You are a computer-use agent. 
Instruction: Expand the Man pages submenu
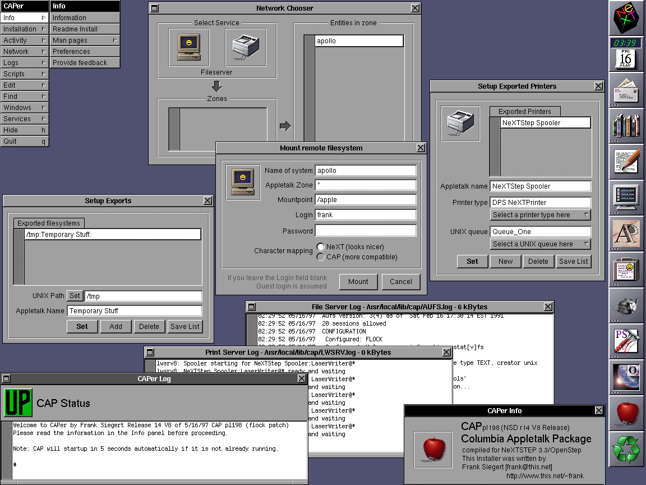click(85, 40)
